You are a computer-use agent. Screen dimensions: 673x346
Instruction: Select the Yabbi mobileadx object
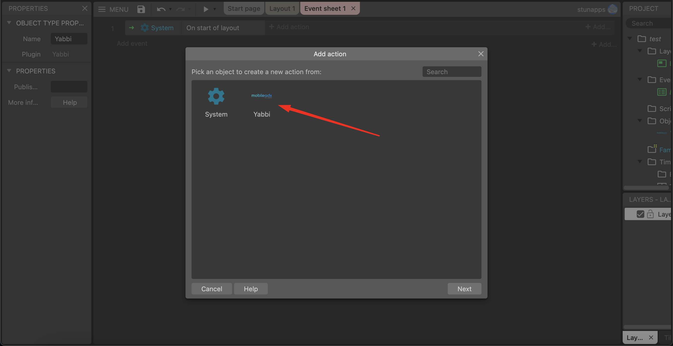pyautogui.click(x=261, y=96)
